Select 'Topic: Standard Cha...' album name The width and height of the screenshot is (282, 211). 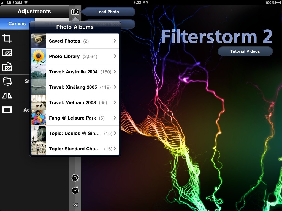click(74, 149)
